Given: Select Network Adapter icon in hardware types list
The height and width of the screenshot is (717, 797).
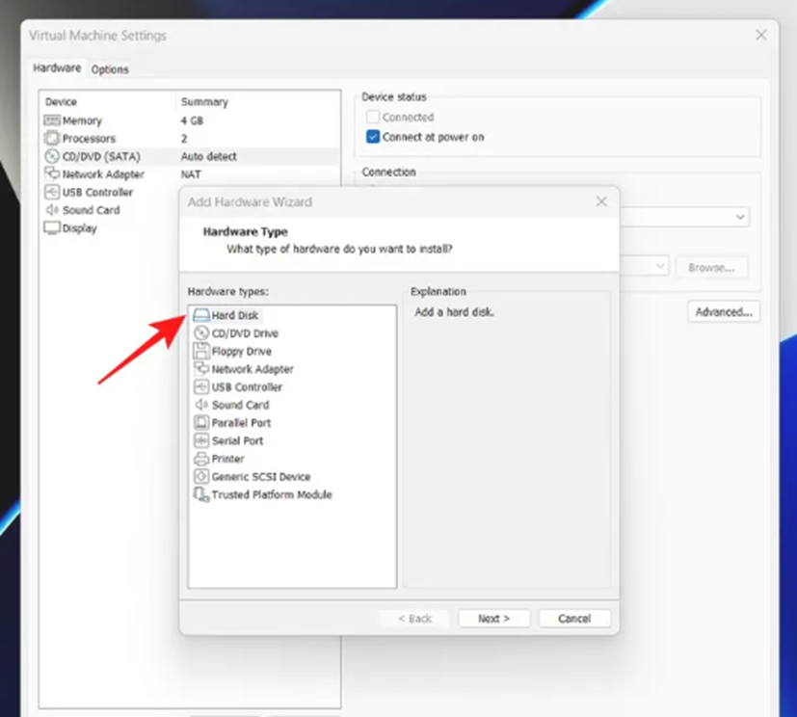Looking at the screenshot, I should tap(201, 369).
